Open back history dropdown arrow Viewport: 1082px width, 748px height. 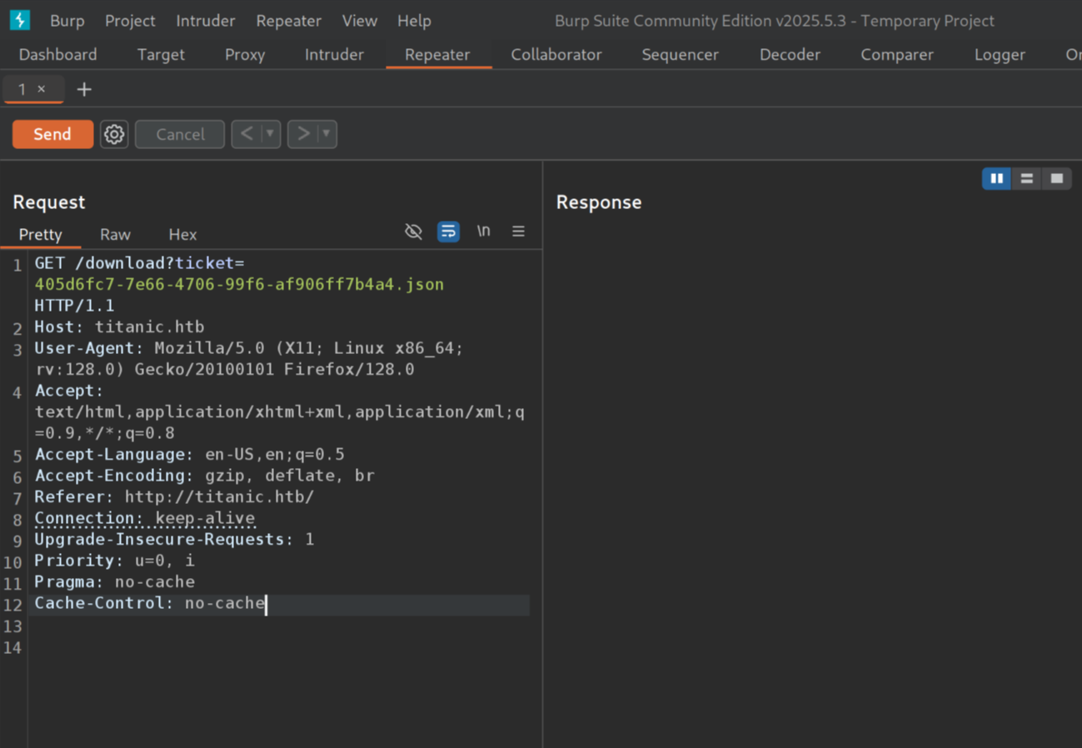pyautogui.click(x=270, y=134)
